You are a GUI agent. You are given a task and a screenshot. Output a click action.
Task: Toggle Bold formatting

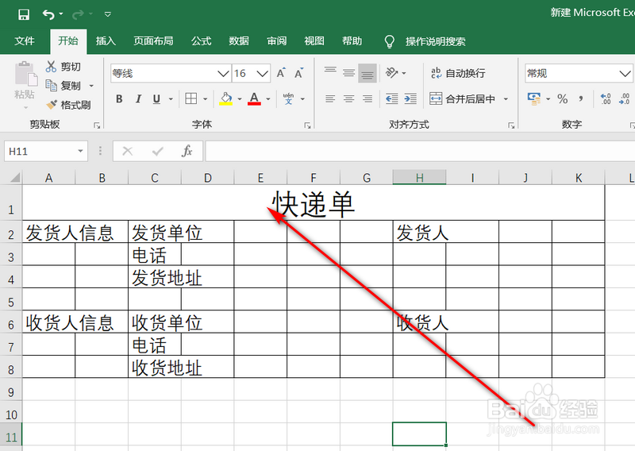coord(119,98)
